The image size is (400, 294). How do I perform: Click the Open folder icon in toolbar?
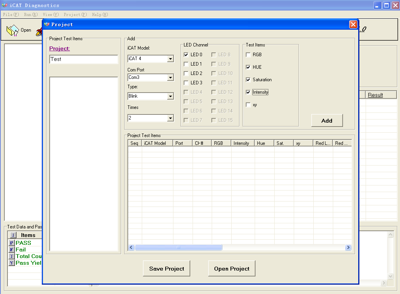[x=12, y=30]
